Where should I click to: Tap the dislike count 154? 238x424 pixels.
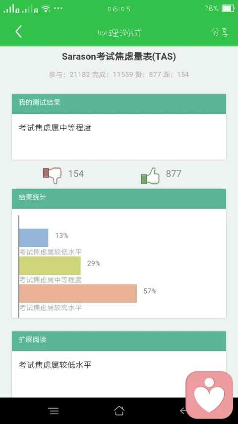[76, 173]
